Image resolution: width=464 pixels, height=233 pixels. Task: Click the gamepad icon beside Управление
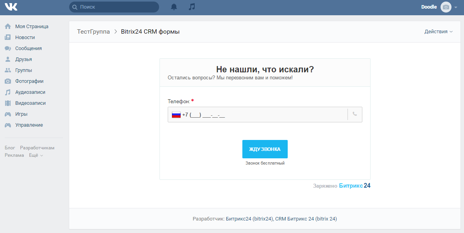pos(8,125)
